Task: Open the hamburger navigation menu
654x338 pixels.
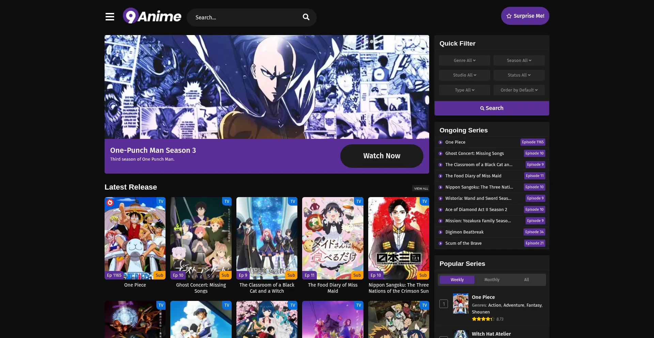Action: click(x=110, y=17)
